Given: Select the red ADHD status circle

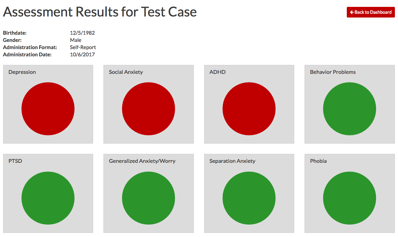Looking at the screenshot, I should tap(249, 109).
